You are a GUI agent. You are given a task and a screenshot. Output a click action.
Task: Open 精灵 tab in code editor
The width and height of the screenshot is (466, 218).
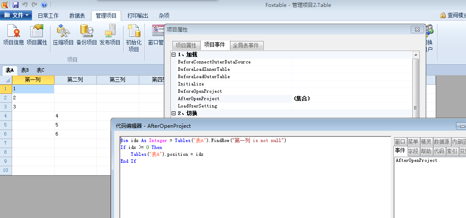[426, 142]
